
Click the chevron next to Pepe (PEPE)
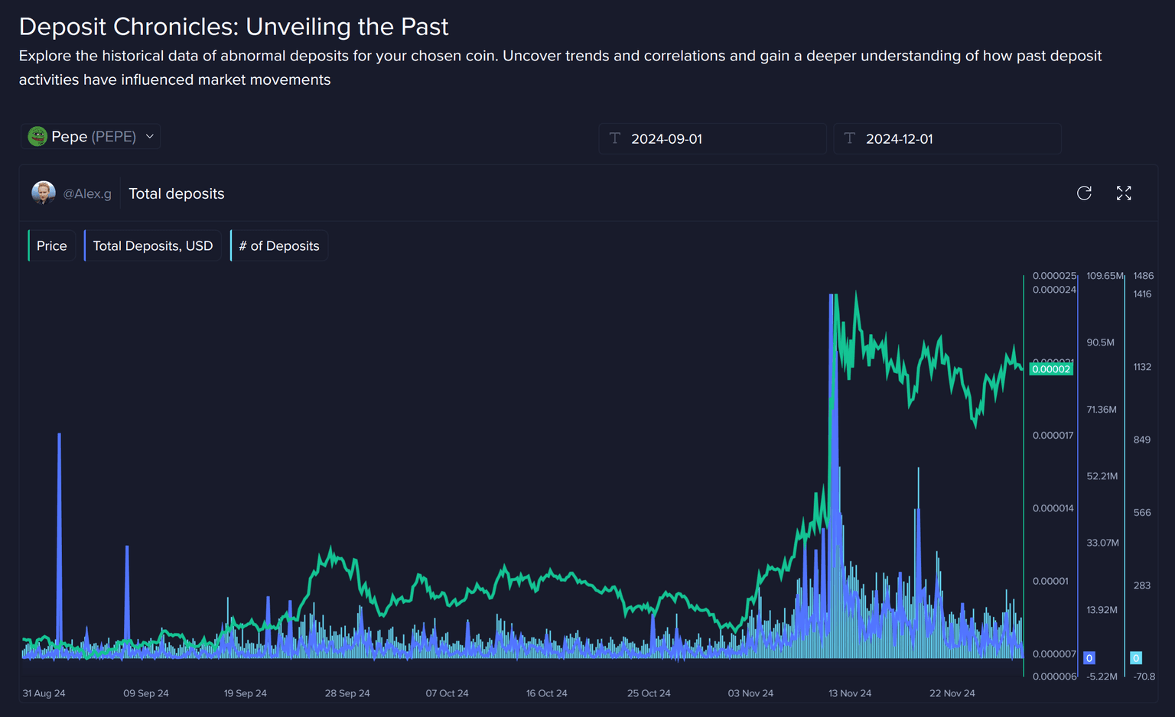tap(150, 137)
